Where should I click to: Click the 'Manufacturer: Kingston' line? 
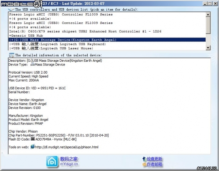[x=26, y=115]
